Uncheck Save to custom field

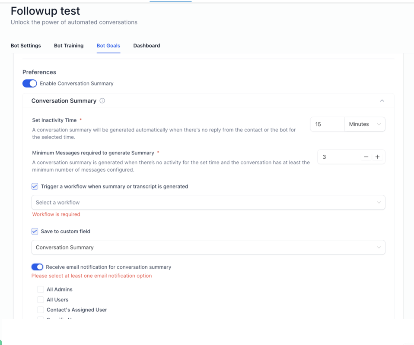click(x=35, y=231)
